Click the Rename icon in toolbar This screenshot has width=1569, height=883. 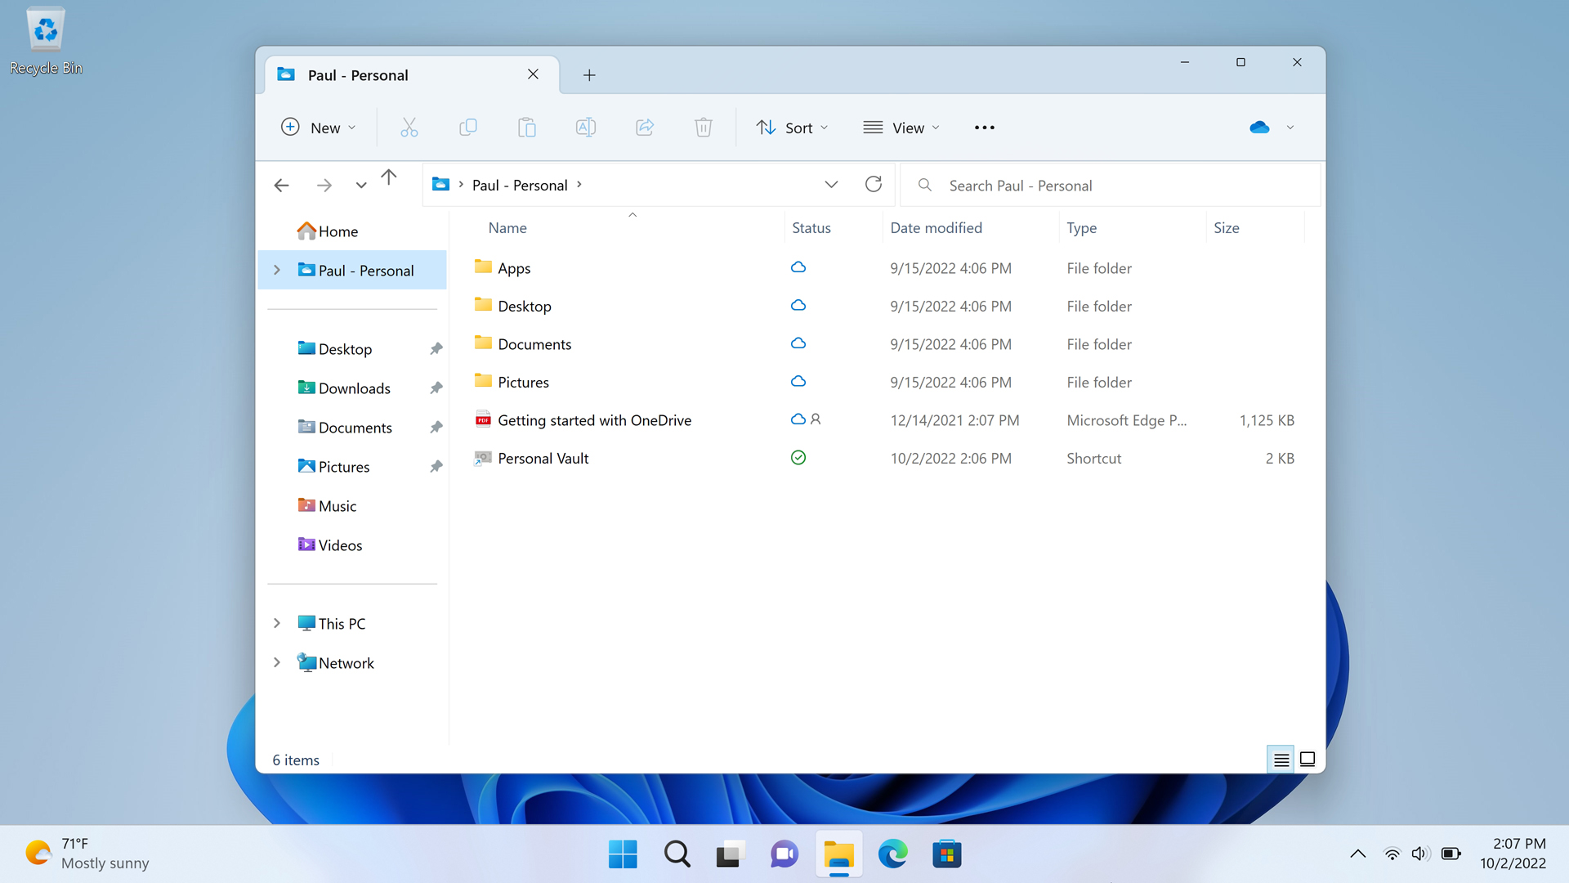point(585,128)
